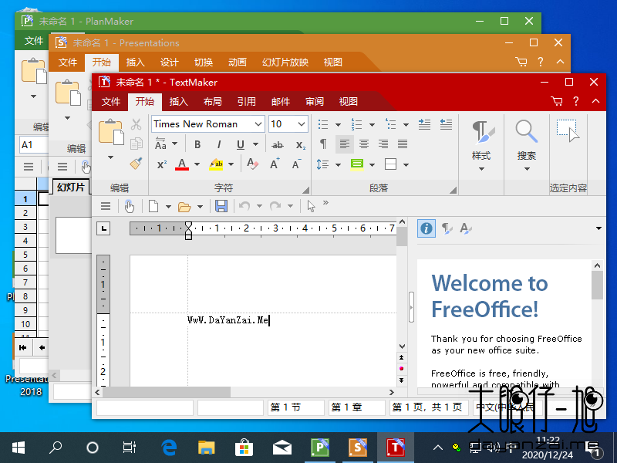The width and height of the screenshot is (617, 463).
Task: Expand the highlight color dropdown arrow
Action: point(231,164)
